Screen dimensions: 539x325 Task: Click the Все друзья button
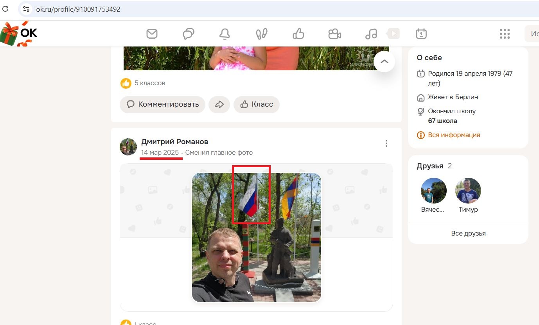coord(468,233)
